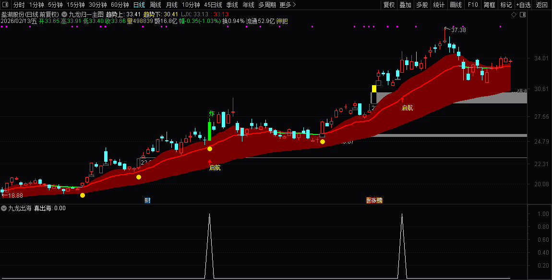This screenshot has height=280, width=552.
Task: Click the 1.00 sub-chart axis label
Action: click(x=543, y=213)
